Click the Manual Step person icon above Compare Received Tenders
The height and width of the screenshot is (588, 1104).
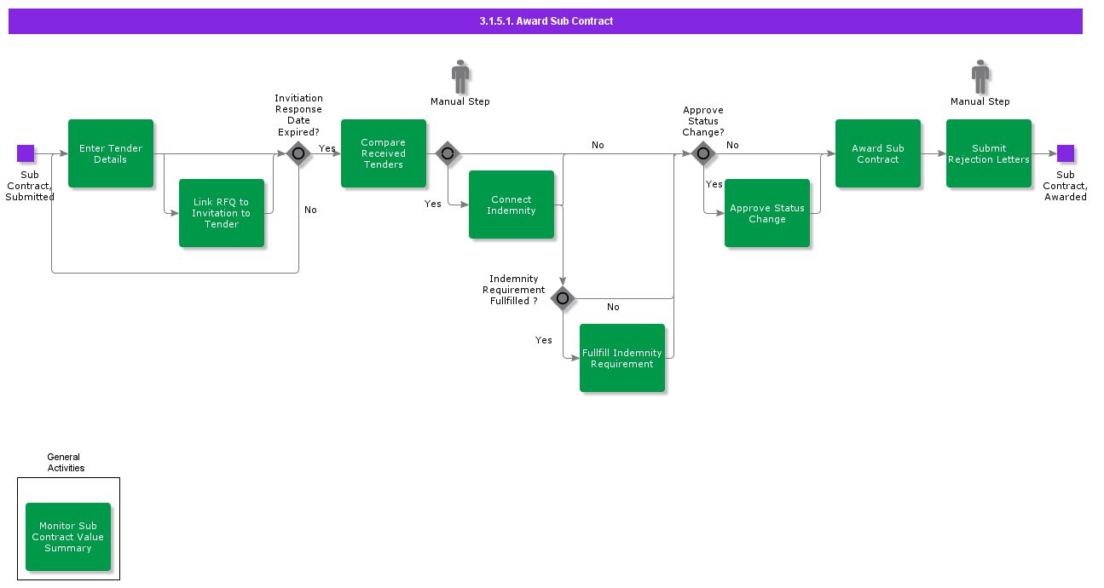[x=460, y=77]
